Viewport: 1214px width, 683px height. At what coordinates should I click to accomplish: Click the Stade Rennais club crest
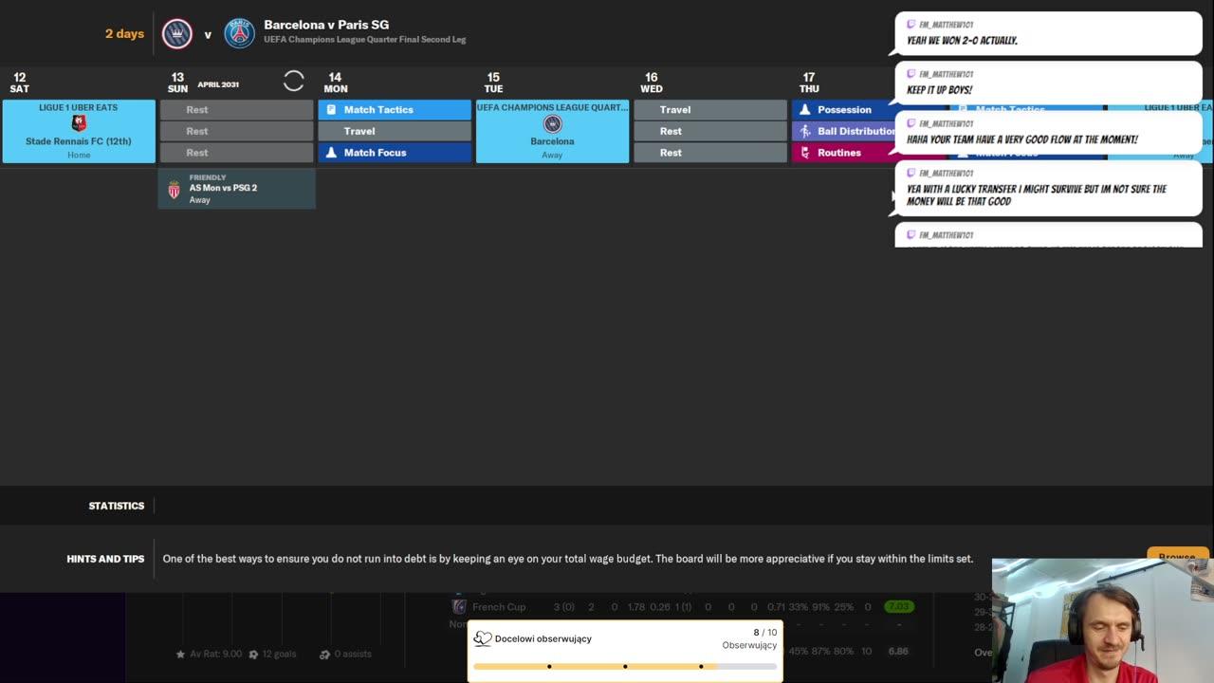[79, 123]
